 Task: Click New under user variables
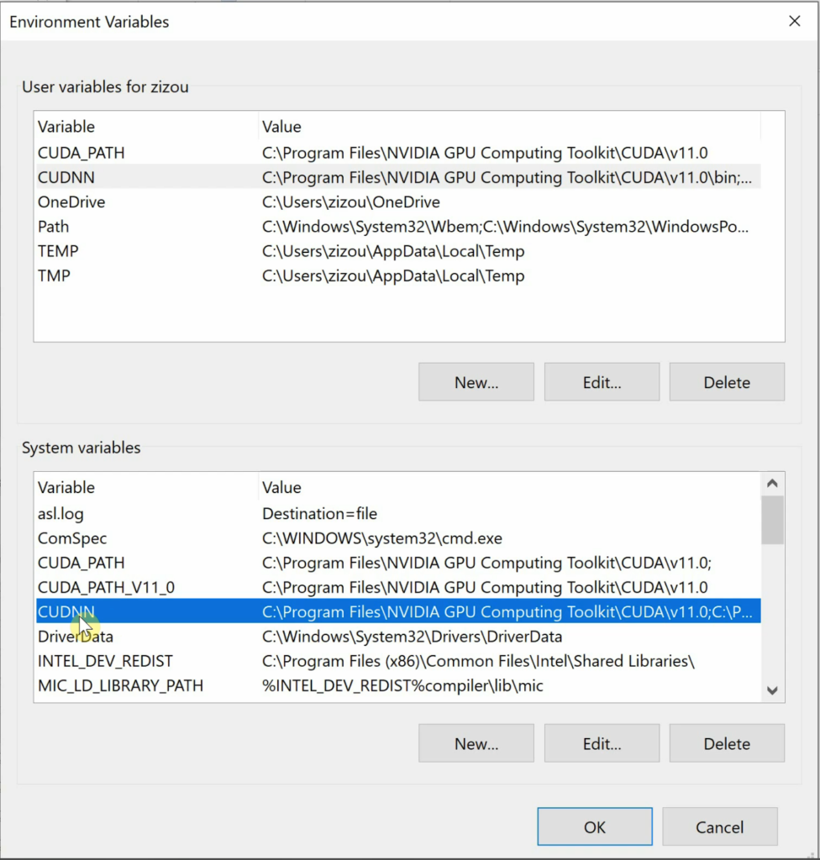click(476, 381)
